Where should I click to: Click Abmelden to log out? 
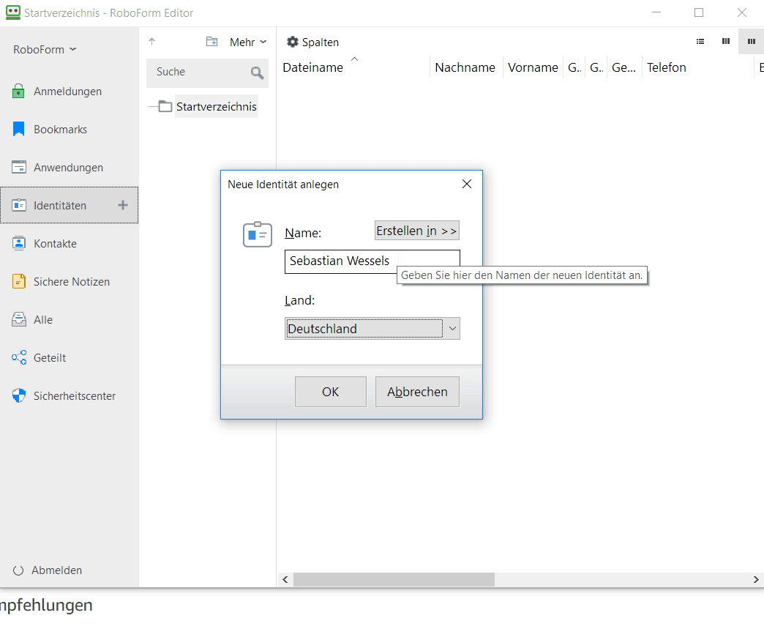click(x=56, y=570)
